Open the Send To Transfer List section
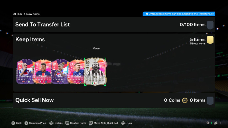The height and width of the screenshot is (128, 228). pyautogui.click(x=114, y=25)
